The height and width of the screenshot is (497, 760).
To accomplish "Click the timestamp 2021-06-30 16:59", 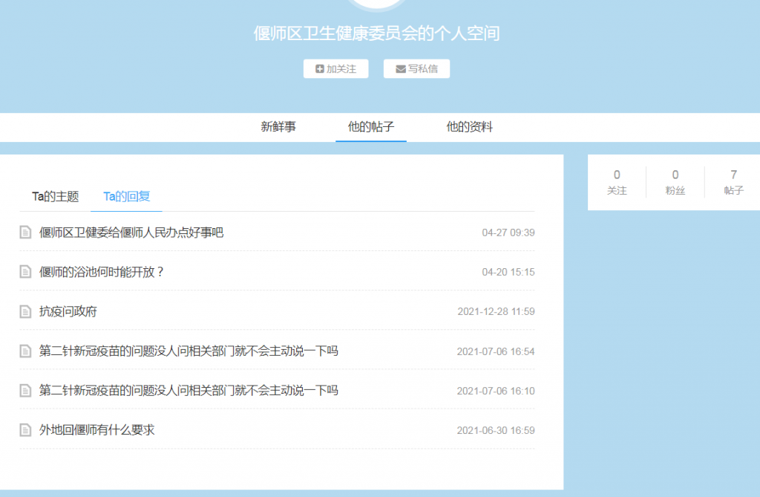I will [x=496, y=430].
